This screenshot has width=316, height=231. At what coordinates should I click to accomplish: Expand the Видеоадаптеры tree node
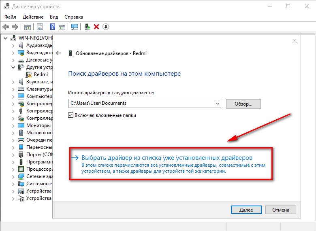(13, 53)
